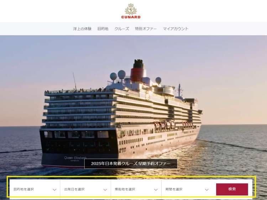
Task: Click the red 検索 search button
Action: 232,189
